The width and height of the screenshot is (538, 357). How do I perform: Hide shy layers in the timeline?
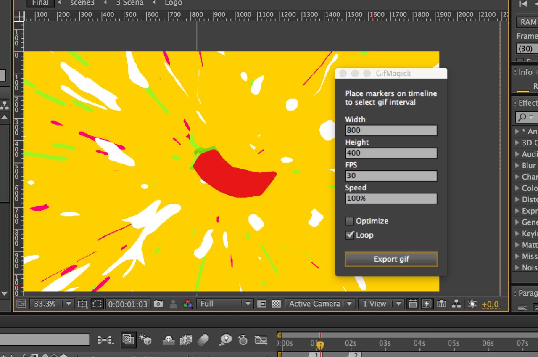pos(168,340)
